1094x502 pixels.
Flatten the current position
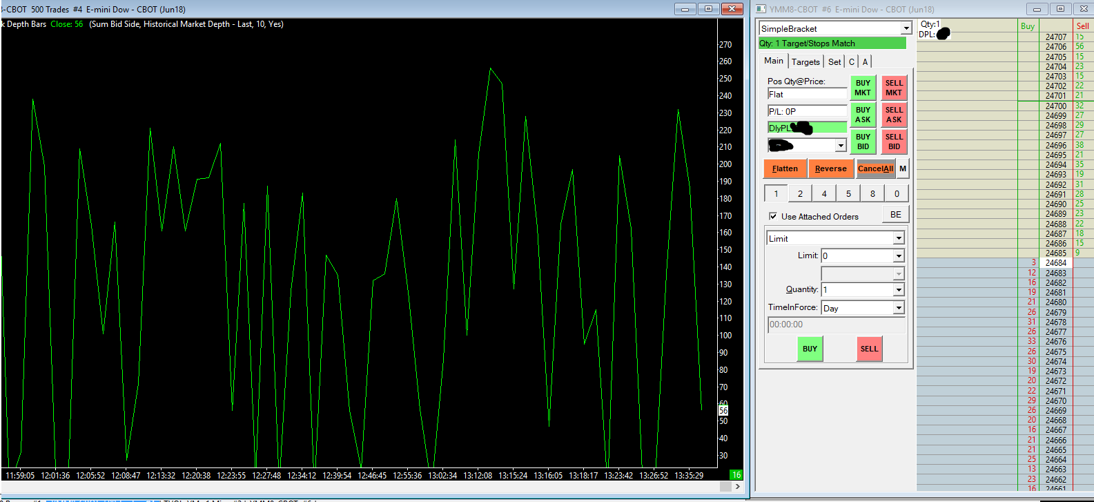[x=785, y=168]
